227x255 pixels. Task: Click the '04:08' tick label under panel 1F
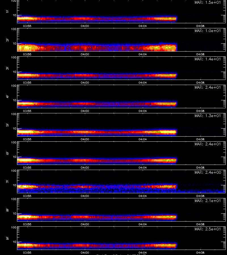(200, 26)
